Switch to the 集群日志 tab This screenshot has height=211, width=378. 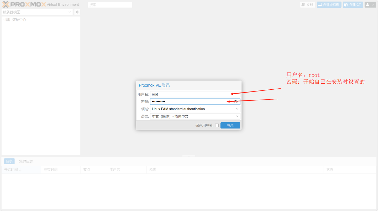(26, 161)
